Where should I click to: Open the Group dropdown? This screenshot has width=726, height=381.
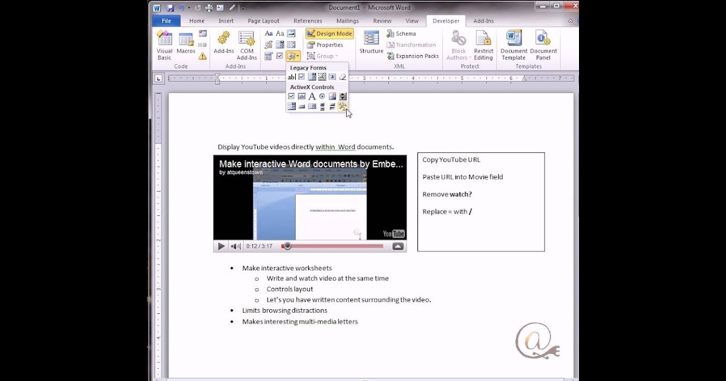[x=322, y=56]
